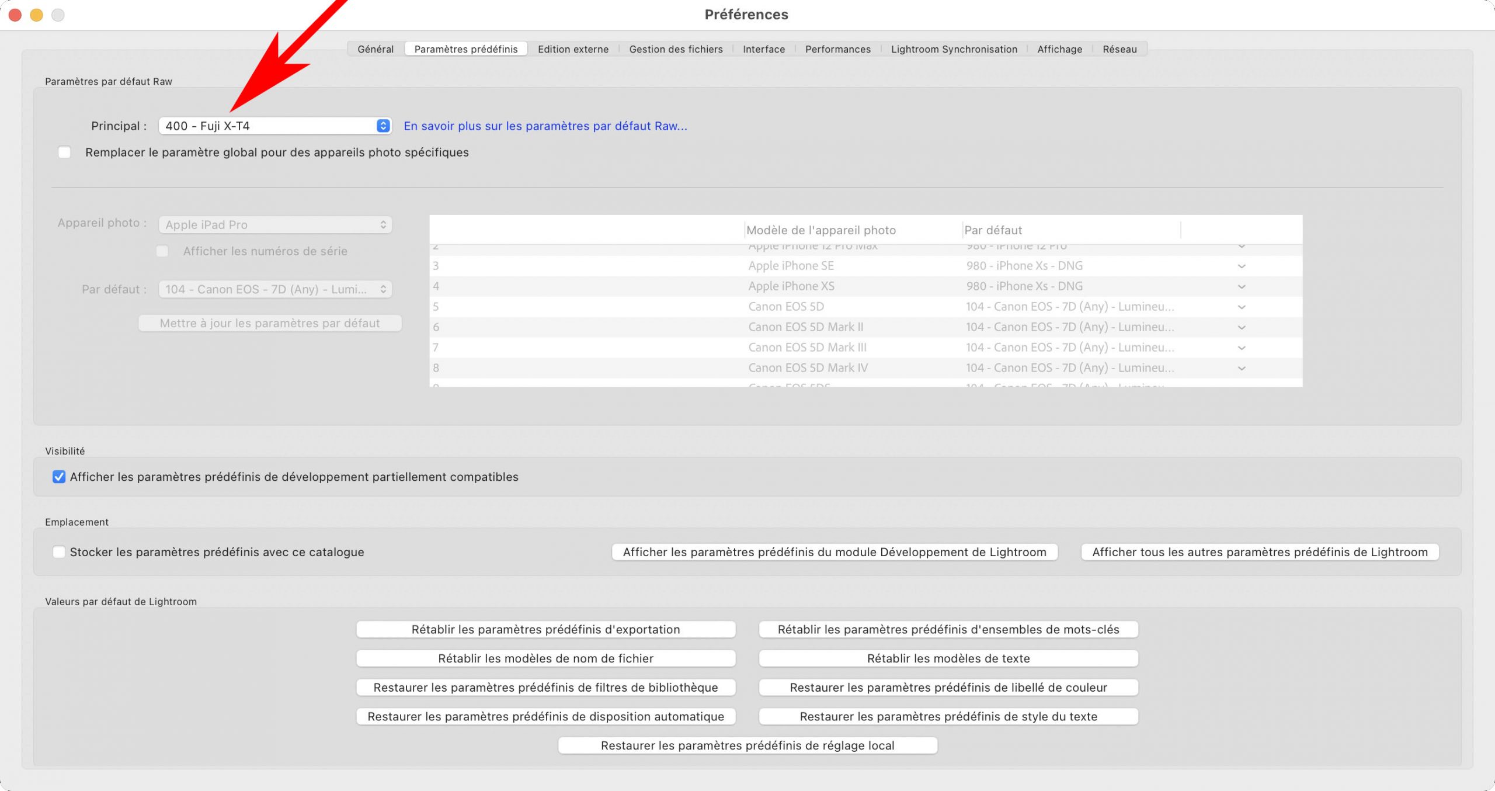Expand default preset for Apple iPhone SE row
1495x791 pixels.
pyautogui.click(x=1242, y=266)
